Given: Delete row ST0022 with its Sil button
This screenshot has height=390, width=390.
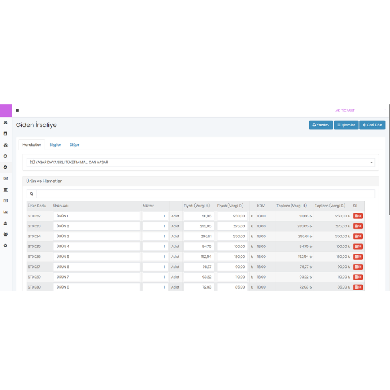Looking at the screenshot, I should [x=358, y=216].
